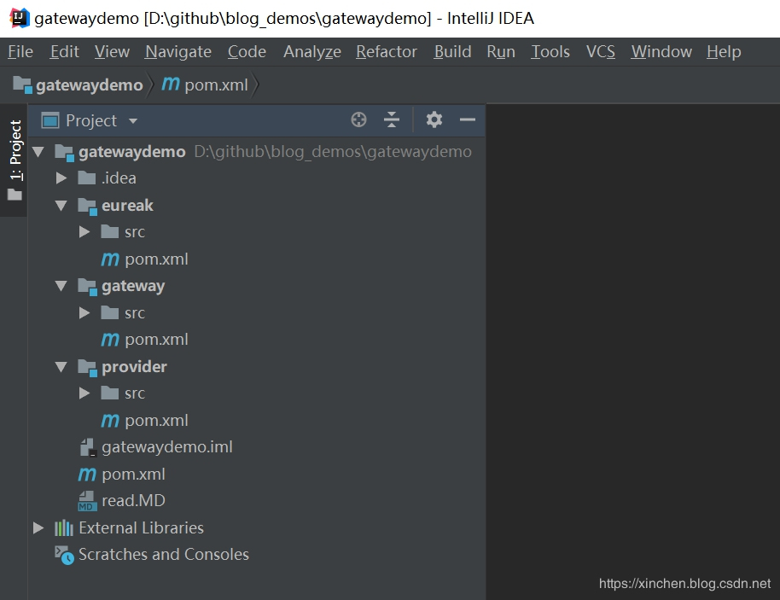Click the Collapse All icon in Project toolbar
780x600 pixels.
click(391, 119)
